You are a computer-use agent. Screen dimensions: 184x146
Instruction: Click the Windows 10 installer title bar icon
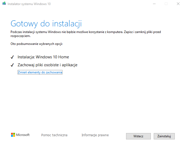point(4,3)
